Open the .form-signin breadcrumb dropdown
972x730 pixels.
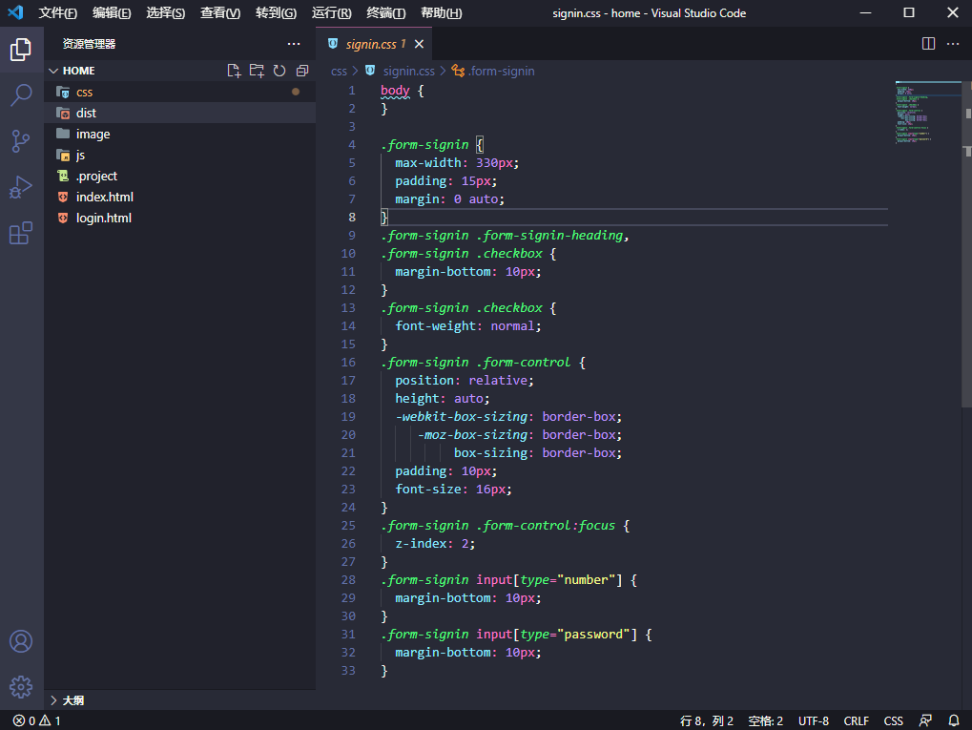501,72
